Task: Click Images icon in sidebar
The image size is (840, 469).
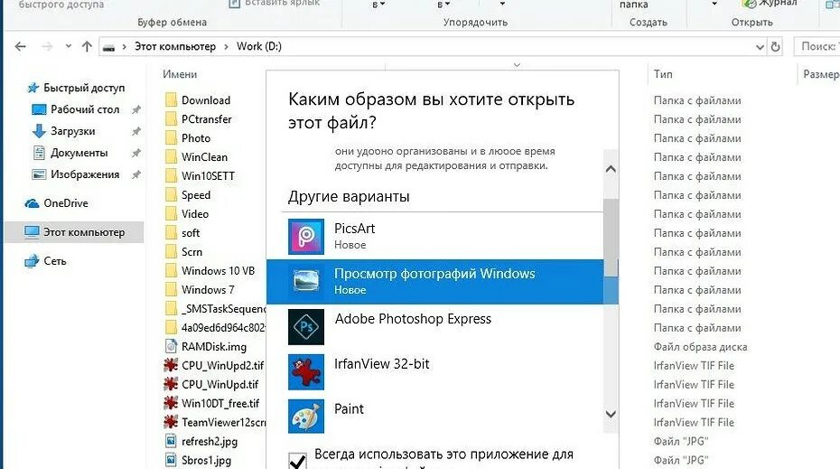Action: pyautogui.click(x=39, y=174)
